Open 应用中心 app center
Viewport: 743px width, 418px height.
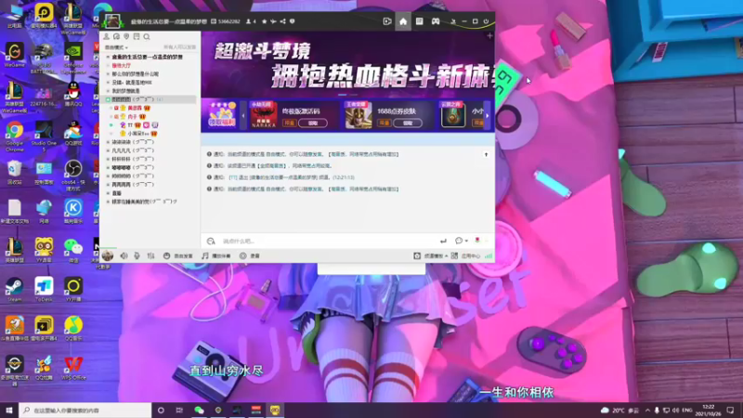(466, 256)
